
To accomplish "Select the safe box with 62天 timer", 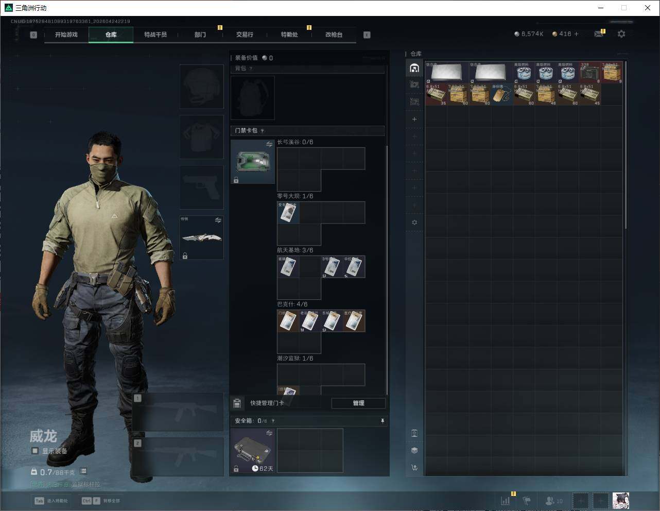I will pyautogui.click(x=252, y=451).
